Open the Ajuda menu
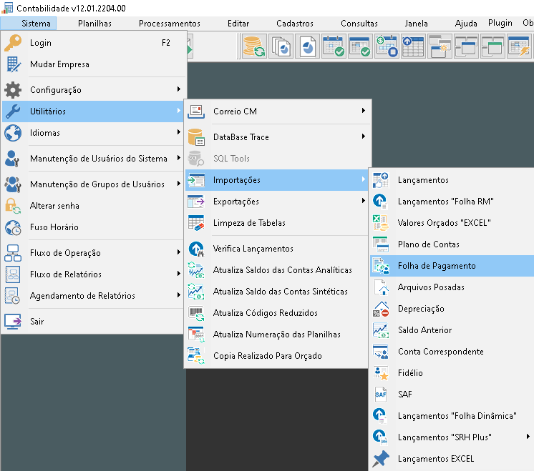The width and height of the screenshot is (534, 471). click(465, 24)
